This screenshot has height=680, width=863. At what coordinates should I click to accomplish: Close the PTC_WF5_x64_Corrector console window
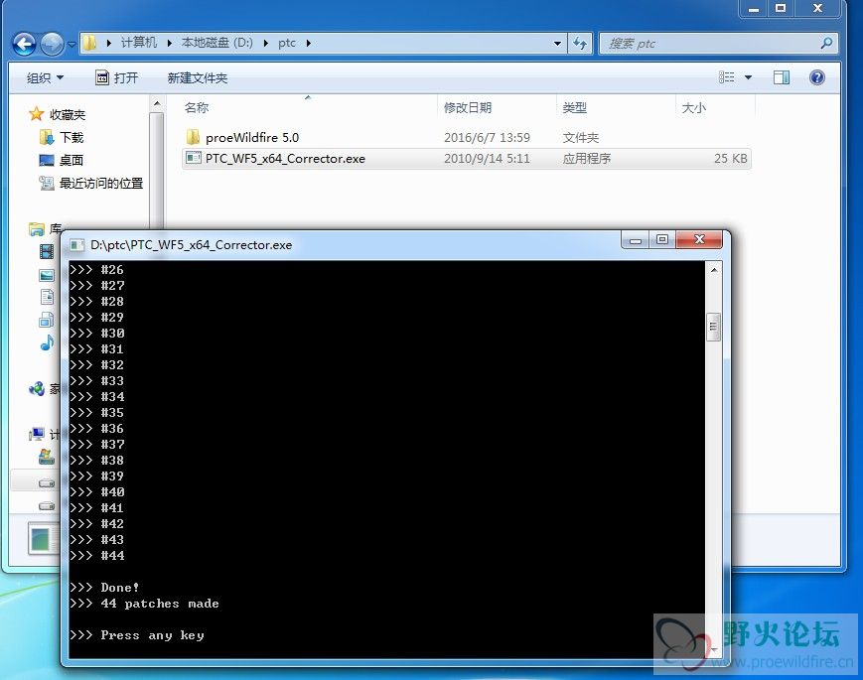699,240
